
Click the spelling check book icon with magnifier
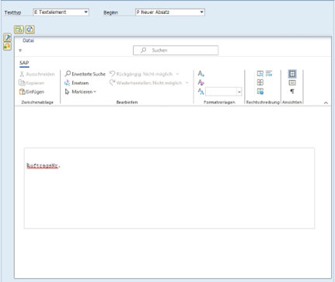click(x=260, y=74)
